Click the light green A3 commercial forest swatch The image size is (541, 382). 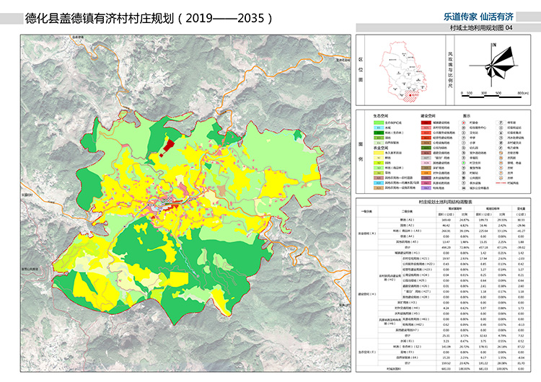379,168
